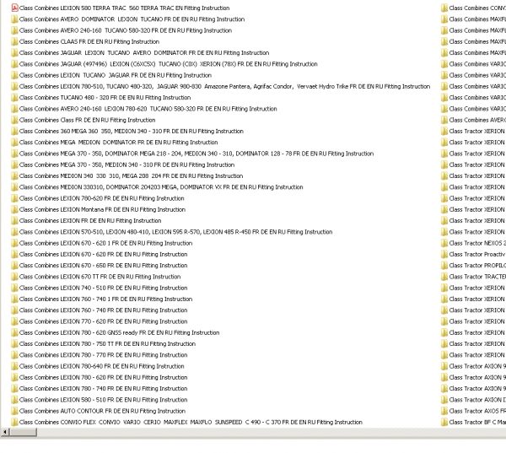Viewport: 506px width, 453px height.
Task: Click folder icon of LEXION 670 TT
Action: 14,277
